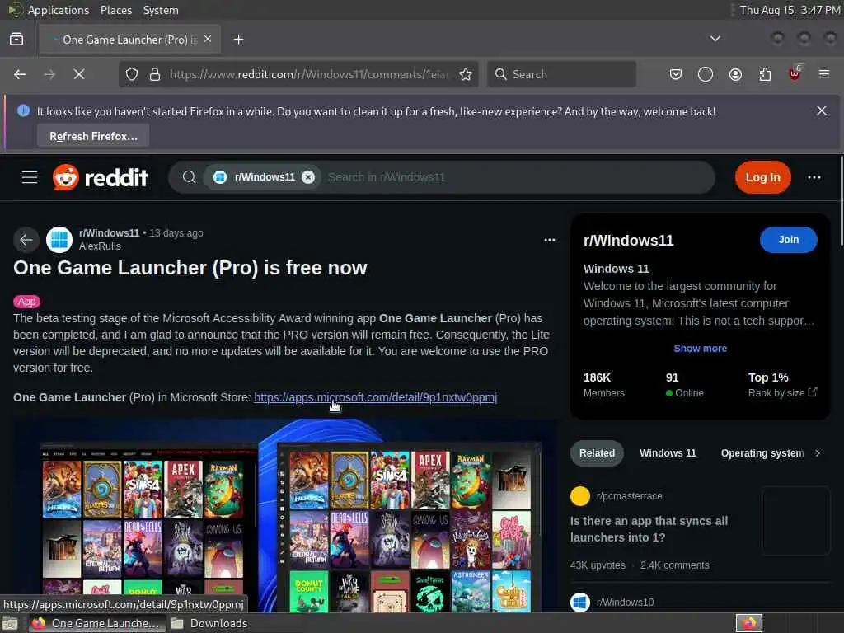Screen dimensions: 844x633
Task: Dismiss the Refresh Firefox notification bar
Action: (x=822, y=111)
